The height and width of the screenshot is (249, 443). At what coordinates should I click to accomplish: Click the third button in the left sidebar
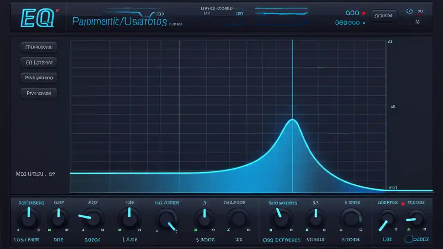pos(39,77)
